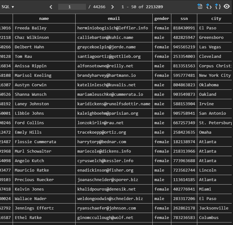Select the 'Tom Rau' name cell
Screen dimensions: 233x225
point(44,57)
